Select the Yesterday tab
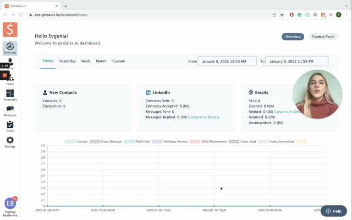The image size is (352, 220). pos(67,61)
